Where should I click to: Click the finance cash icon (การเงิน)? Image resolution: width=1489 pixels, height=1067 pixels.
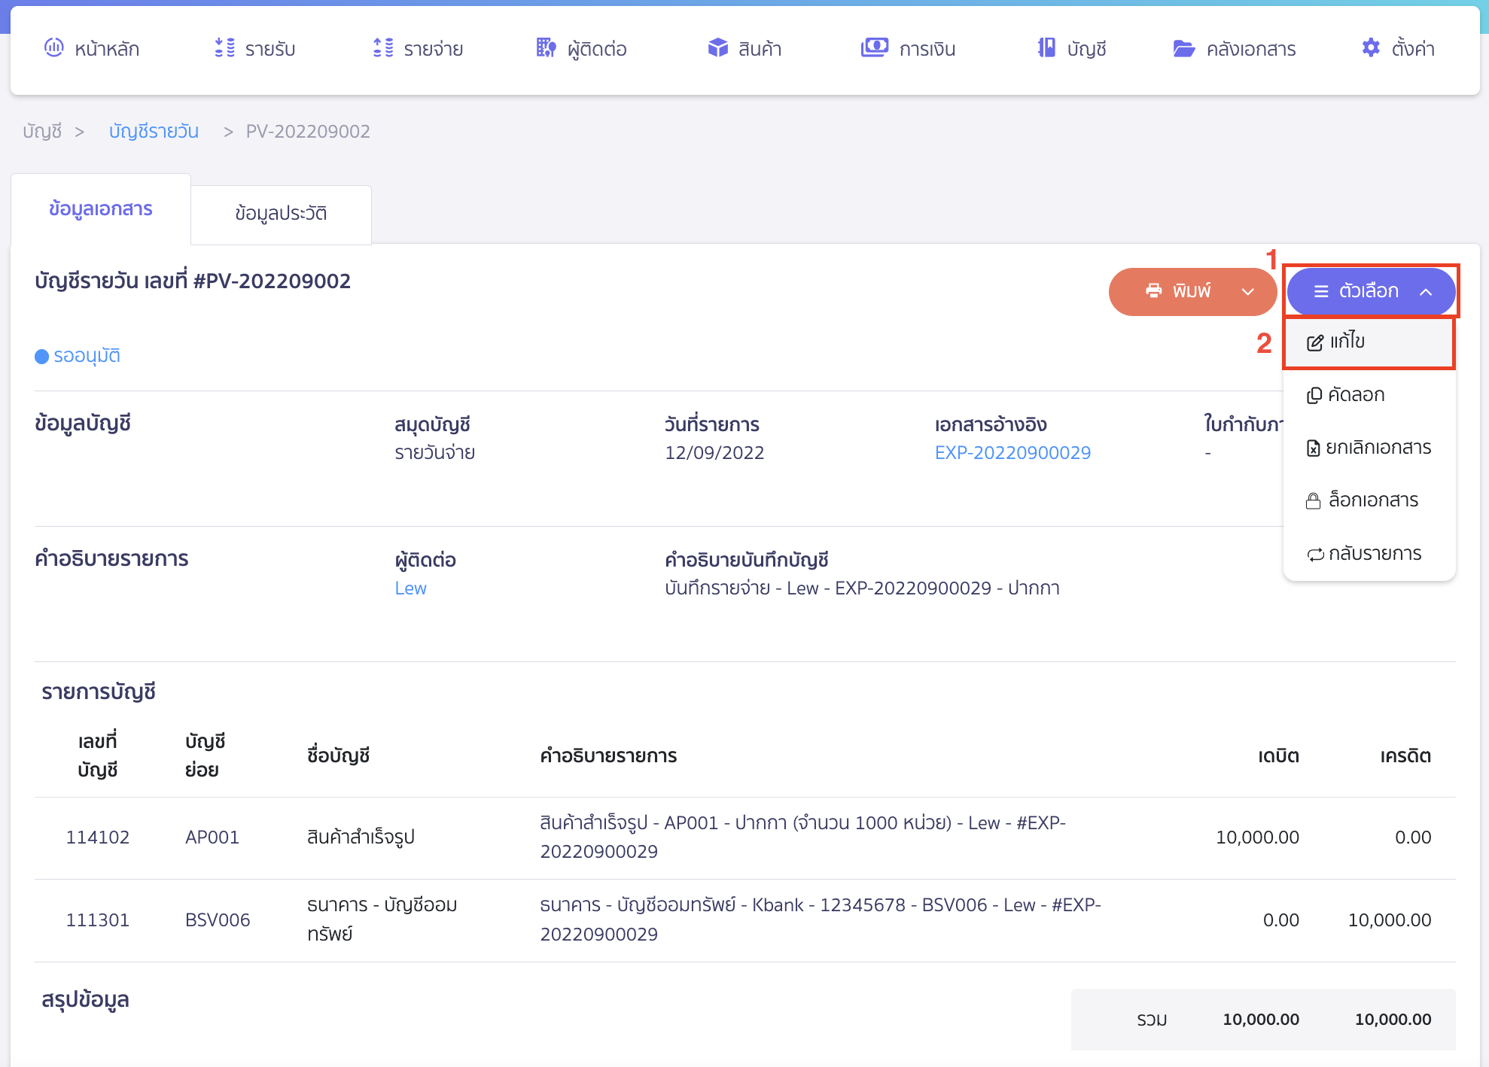874,48
